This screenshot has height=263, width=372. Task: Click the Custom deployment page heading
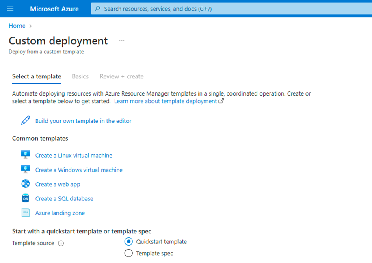point(58,41)
